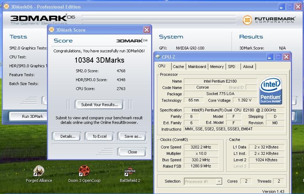This screenshot has height=194, width=304.
Task: Select the Memory tab in CPU-Z
Action: click(217, 67)
